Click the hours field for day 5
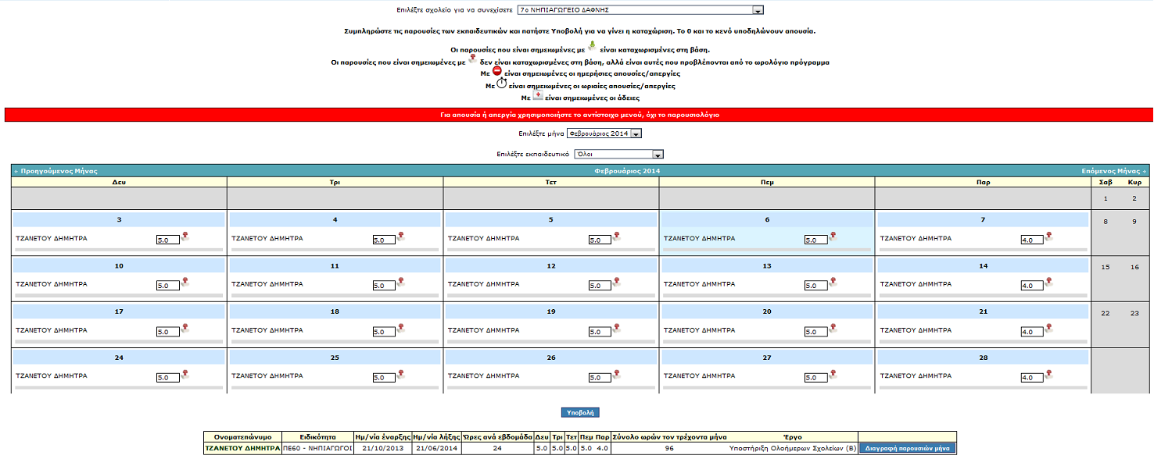The height and width of the screenshot is (459, 1154). pyautogui.click(x=600, y=240)
